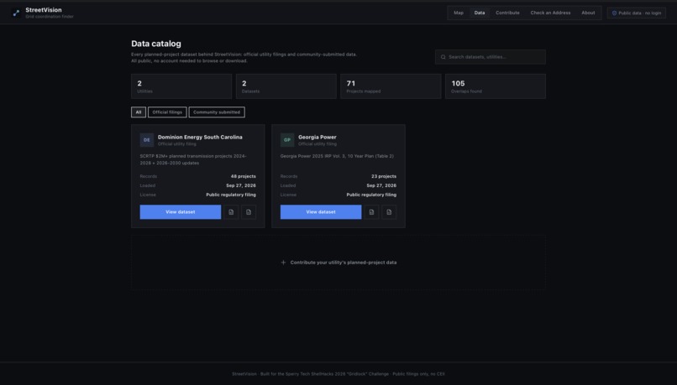
Task: Click the StreetVision logo icon
Action: [x=16, y=13]
